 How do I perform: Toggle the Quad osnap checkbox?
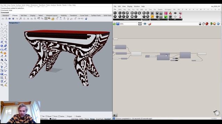[46, 116]
